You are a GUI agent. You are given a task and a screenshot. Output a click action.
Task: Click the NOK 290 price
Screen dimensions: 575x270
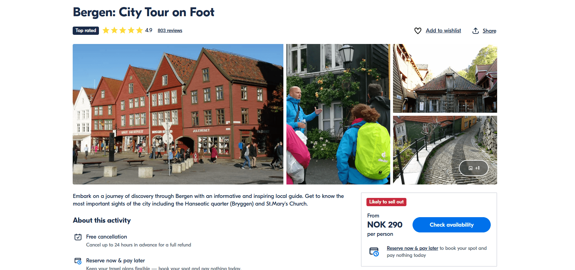click(385, 225)
